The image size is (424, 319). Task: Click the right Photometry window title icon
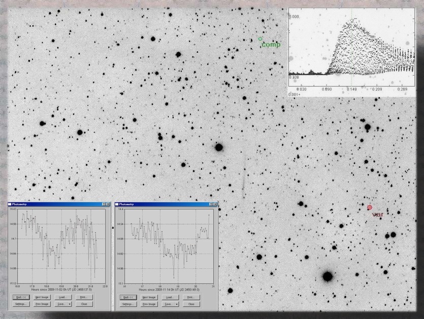tap(116, 204)
